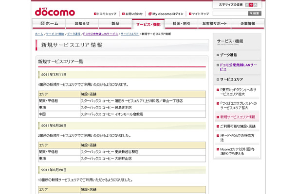Click the 大府桃山店 table cell
The width and height of the screenshot is (297, 194).
pos(143,159)
